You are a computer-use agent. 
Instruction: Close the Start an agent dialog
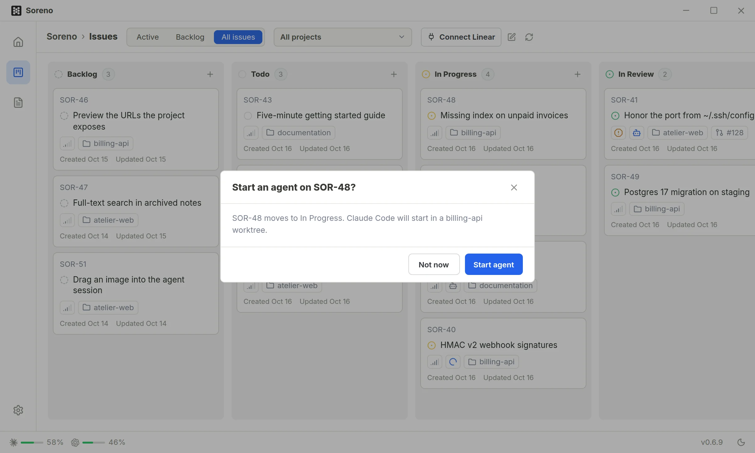pyautogui.click(x=514, y=187)
